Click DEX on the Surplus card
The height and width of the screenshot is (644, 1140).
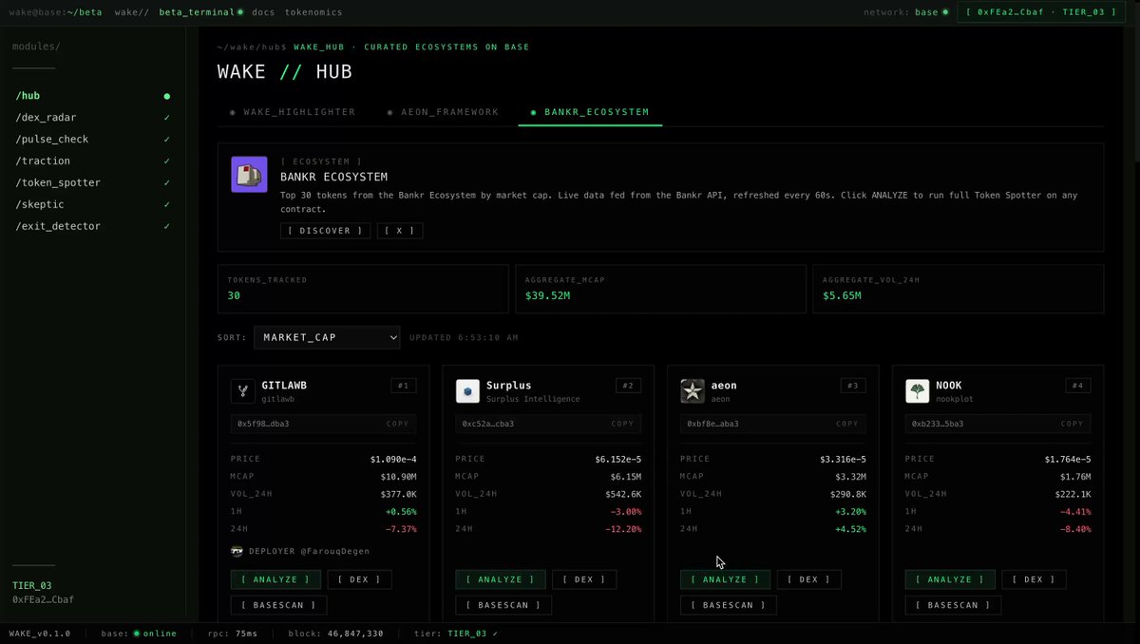click(584, 579)
